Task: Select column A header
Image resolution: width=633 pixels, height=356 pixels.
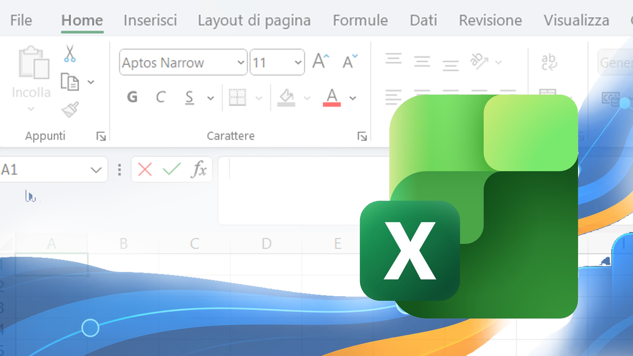Action: point(51,243)
